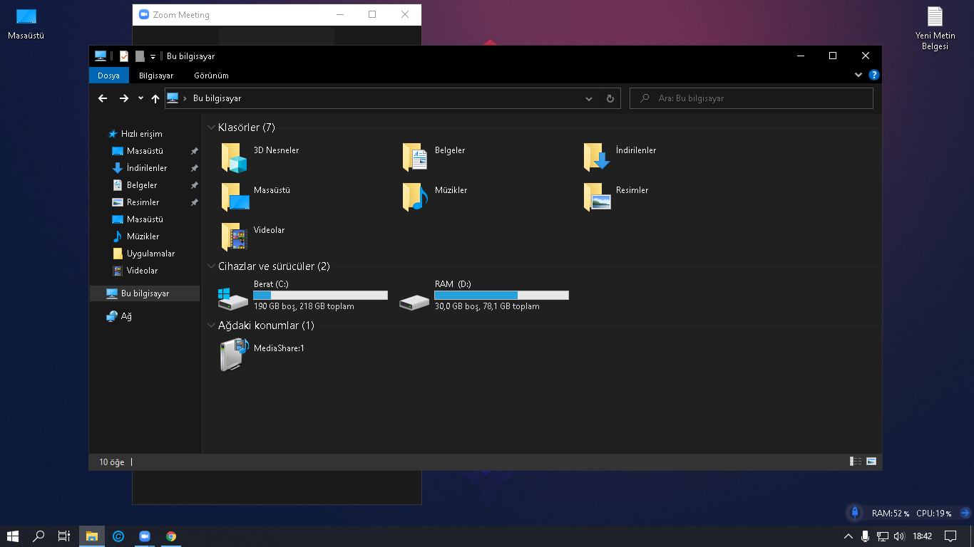Screen dimensions: 974x547
Task: Open the Müzikler folder in main pane
Action: click(x=435, y=197)
